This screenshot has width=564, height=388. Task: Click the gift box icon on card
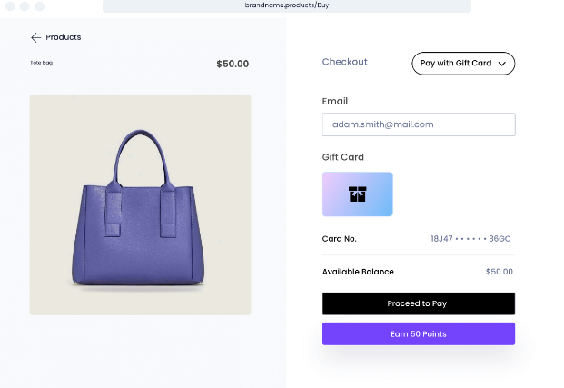[x=357, y=194]
